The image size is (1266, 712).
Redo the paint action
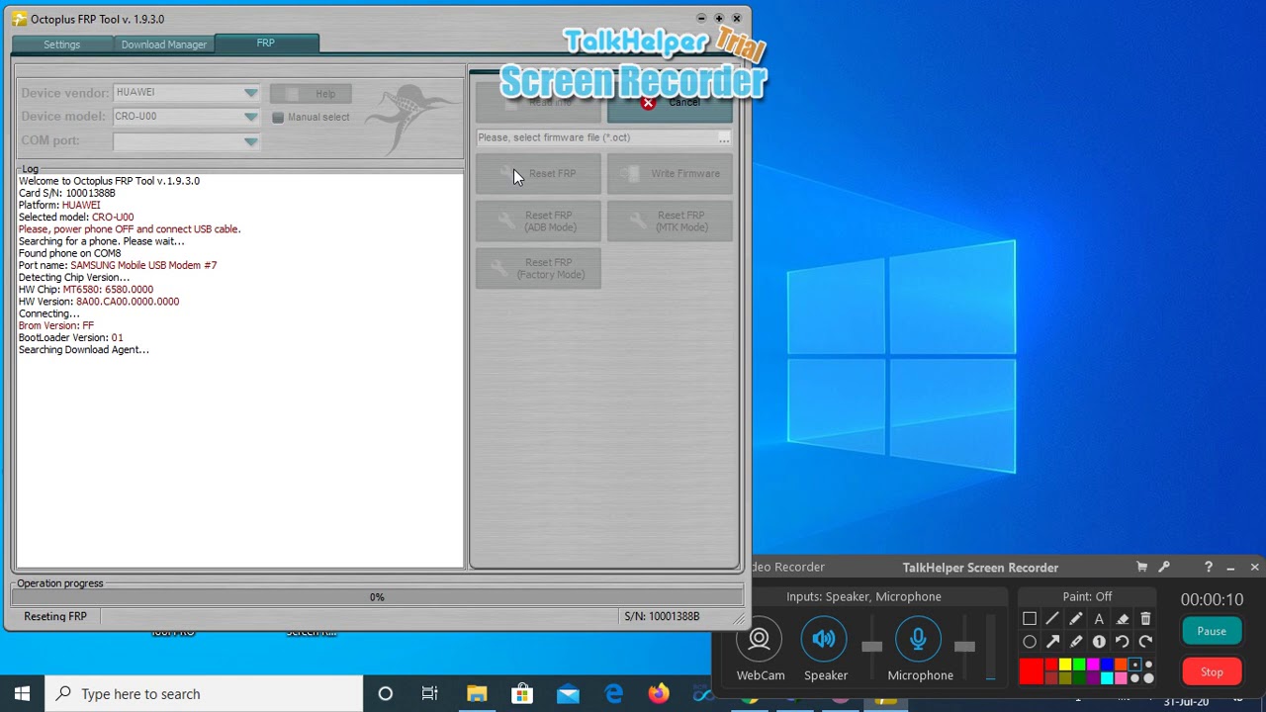coord(1145,642)
